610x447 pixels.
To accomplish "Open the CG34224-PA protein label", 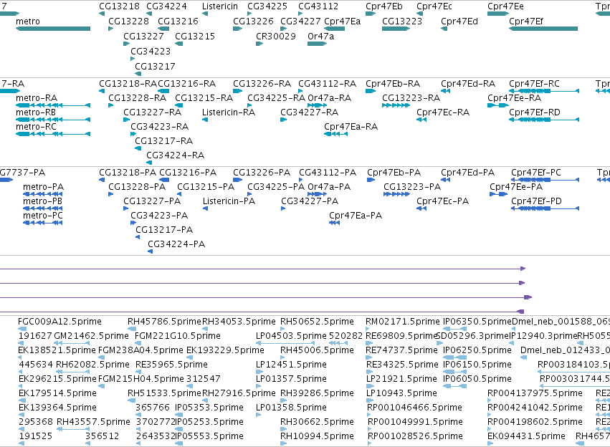I will [176, 244].
